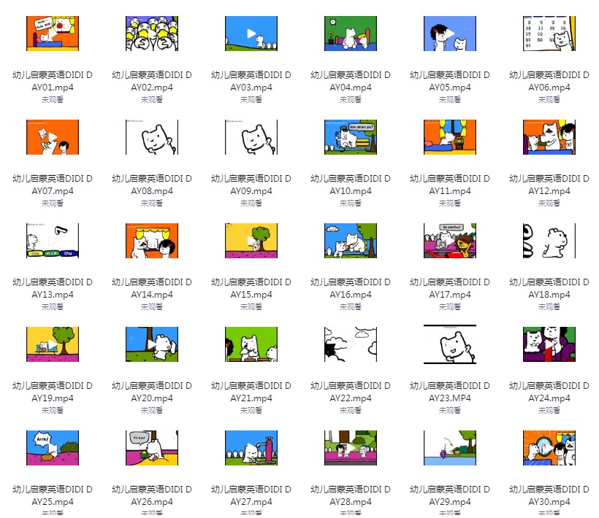Select file name 幼儿启蒙英语DIDI DAY05.mp4
Screen dimensions: 599x518
pos(450,81)
